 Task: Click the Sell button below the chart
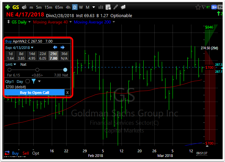click(x=26, y=153)
